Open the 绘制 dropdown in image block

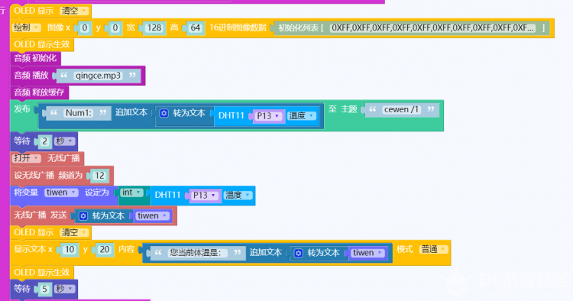pos(26,28)
